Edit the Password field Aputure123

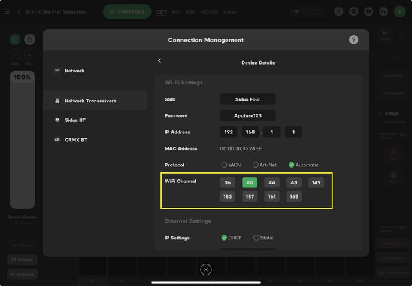(x=248, y=115)
